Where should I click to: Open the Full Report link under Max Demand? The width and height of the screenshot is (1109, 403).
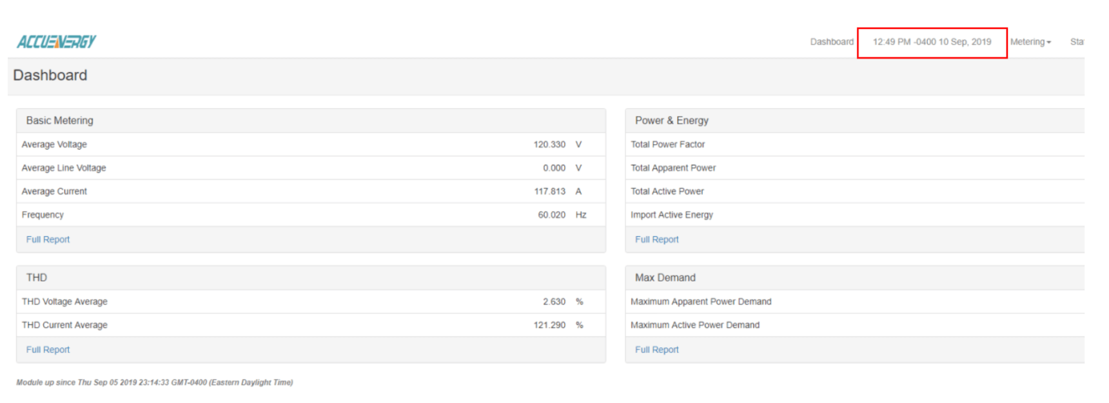coord(656,350)
